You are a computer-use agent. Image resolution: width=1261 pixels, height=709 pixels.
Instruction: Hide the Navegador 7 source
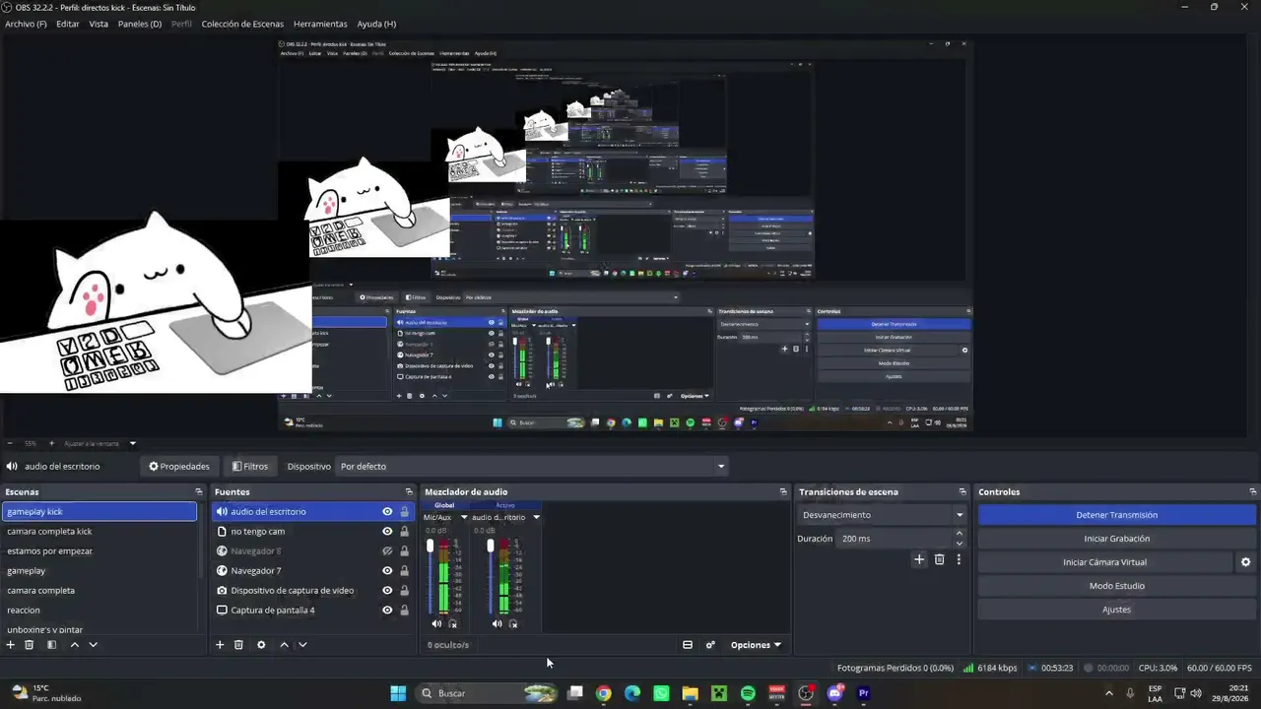click(387, 571)
